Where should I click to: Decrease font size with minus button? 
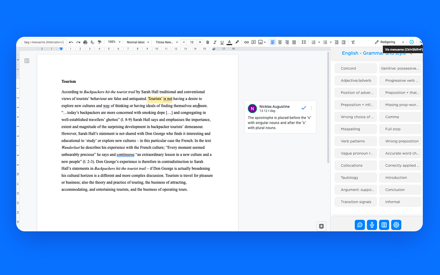184,42
